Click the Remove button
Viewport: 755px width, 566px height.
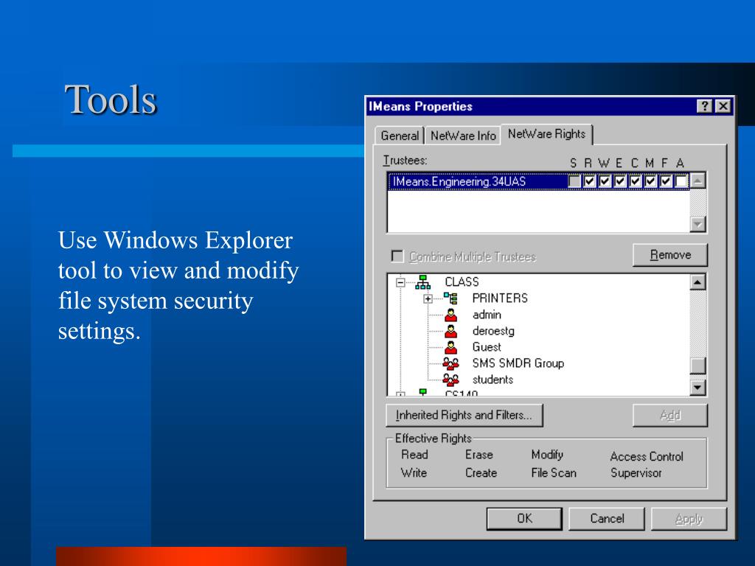tap(670, 254)
